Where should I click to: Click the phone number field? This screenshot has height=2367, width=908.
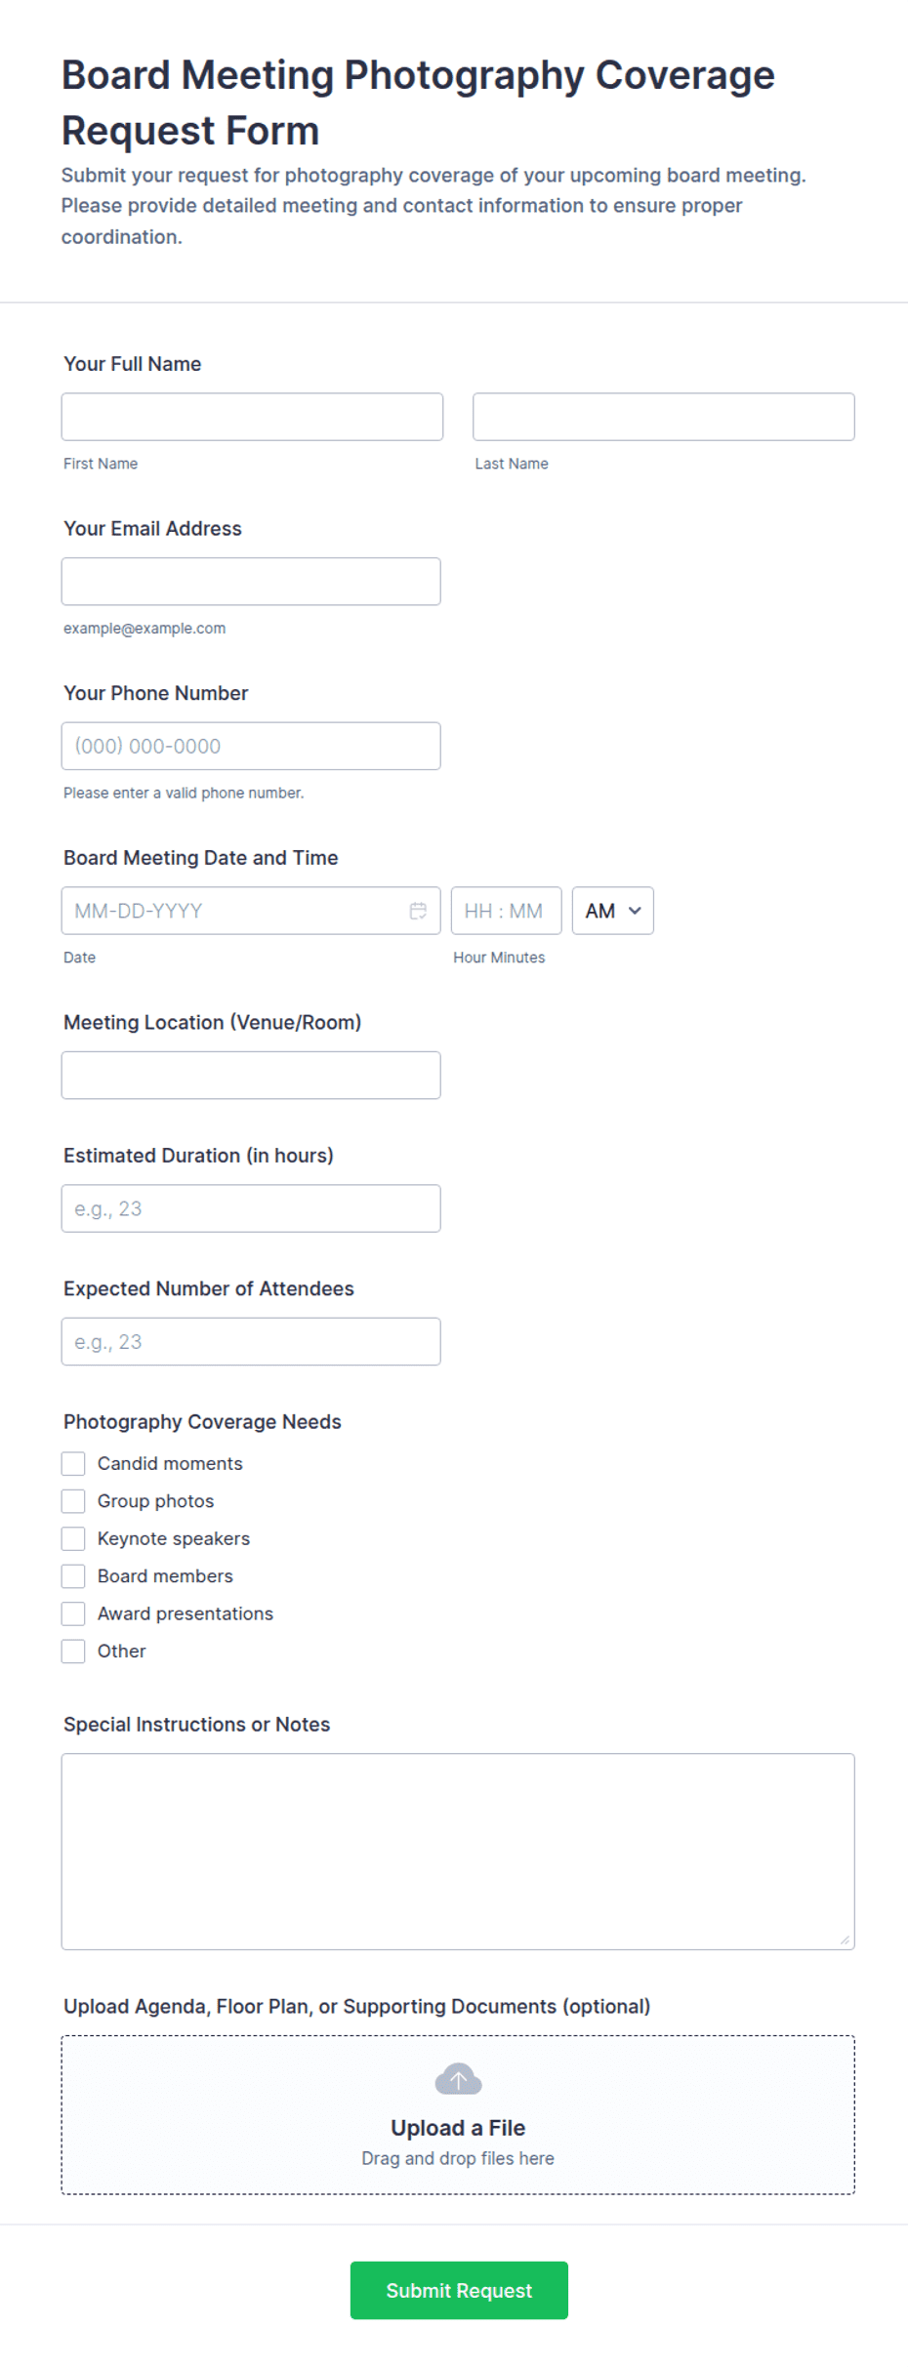point(251,746)
